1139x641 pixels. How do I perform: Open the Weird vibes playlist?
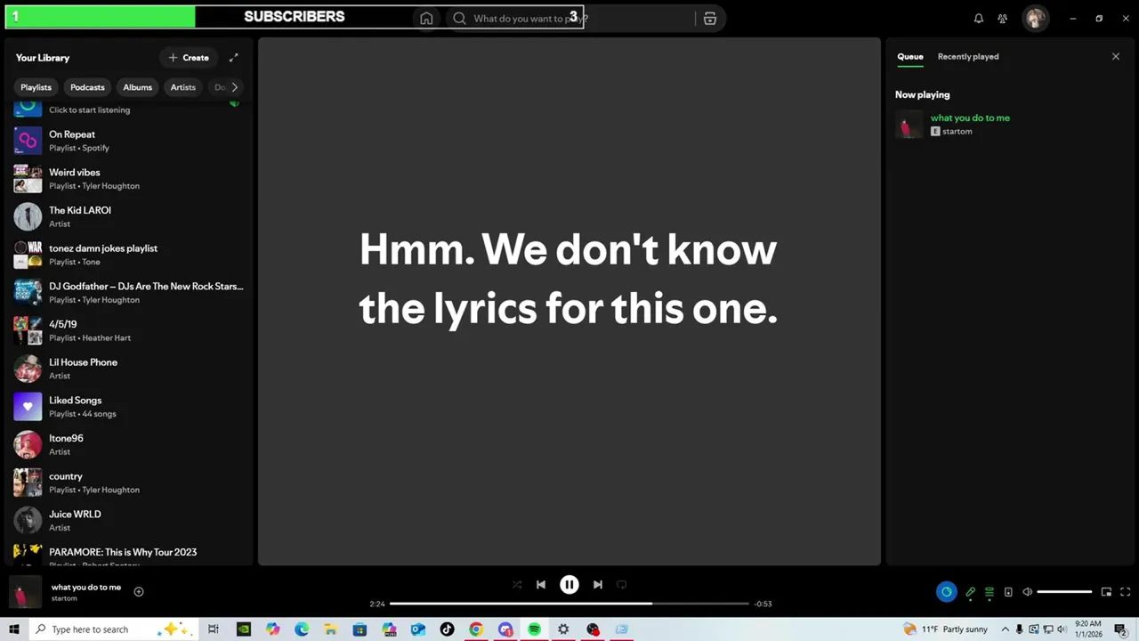click(x=129, y=179)
